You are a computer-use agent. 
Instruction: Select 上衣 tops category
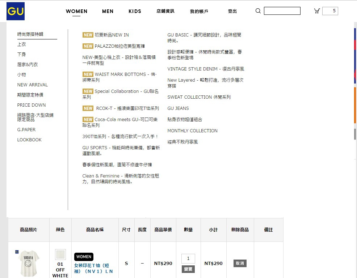click(x=22, y=44)
